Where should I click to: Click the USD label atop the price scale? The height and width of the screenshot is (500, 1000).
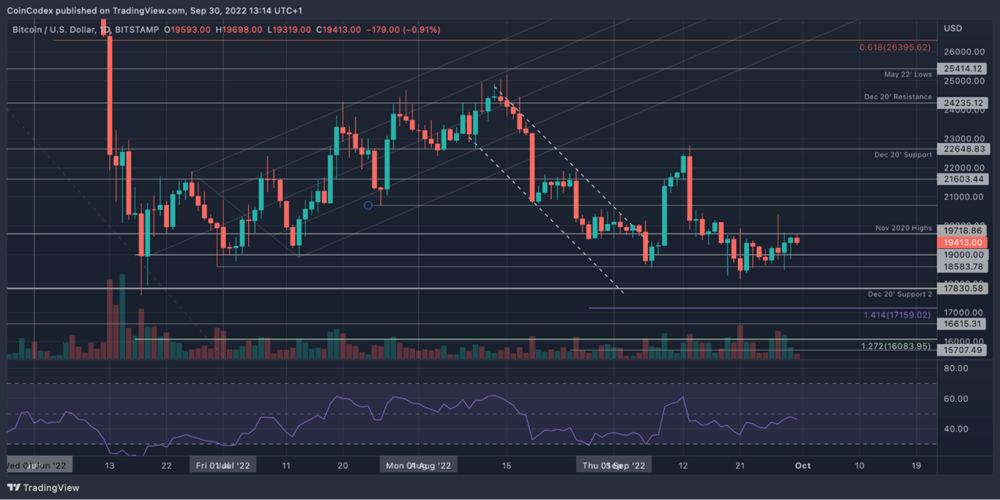952,27
